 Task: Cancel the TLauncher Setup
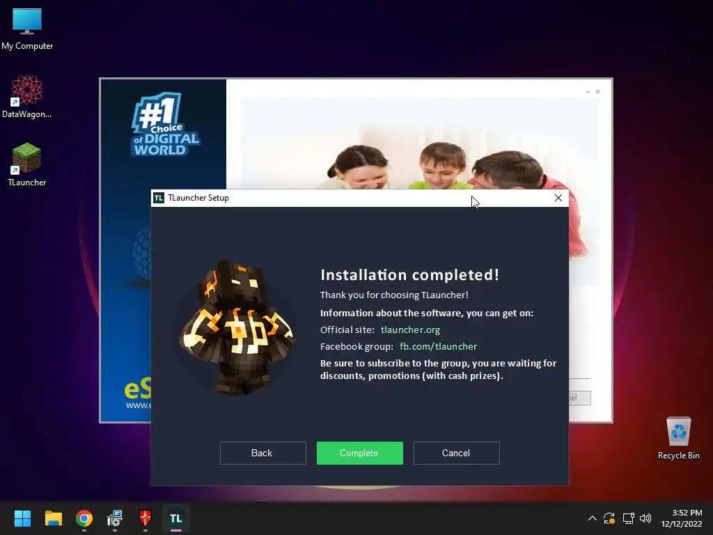457,453
